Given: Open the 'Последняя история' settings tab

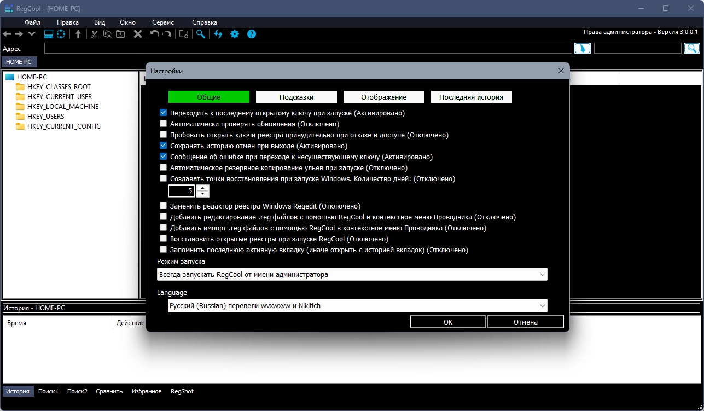Looking at the screenshot, I should coord(471,97).
